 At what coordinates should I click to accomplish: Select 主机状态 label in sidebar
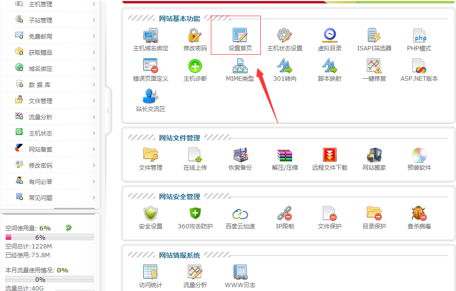[x=41, y=133]
